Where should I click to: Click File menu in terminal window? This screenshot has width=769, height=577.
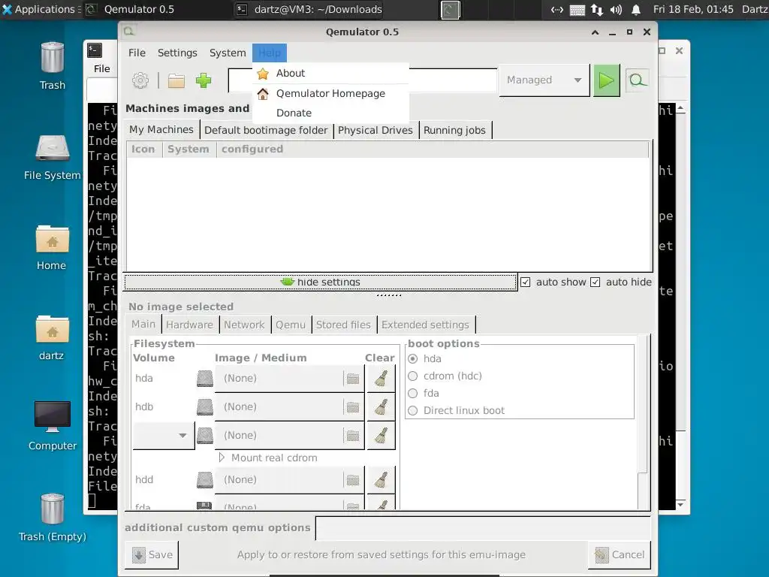point(102,68)
